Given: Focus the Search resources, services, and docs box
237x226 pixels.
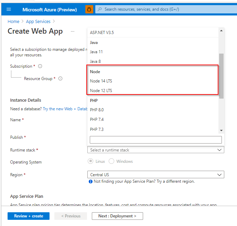Looking at the screenshot, I should [166, 9].
